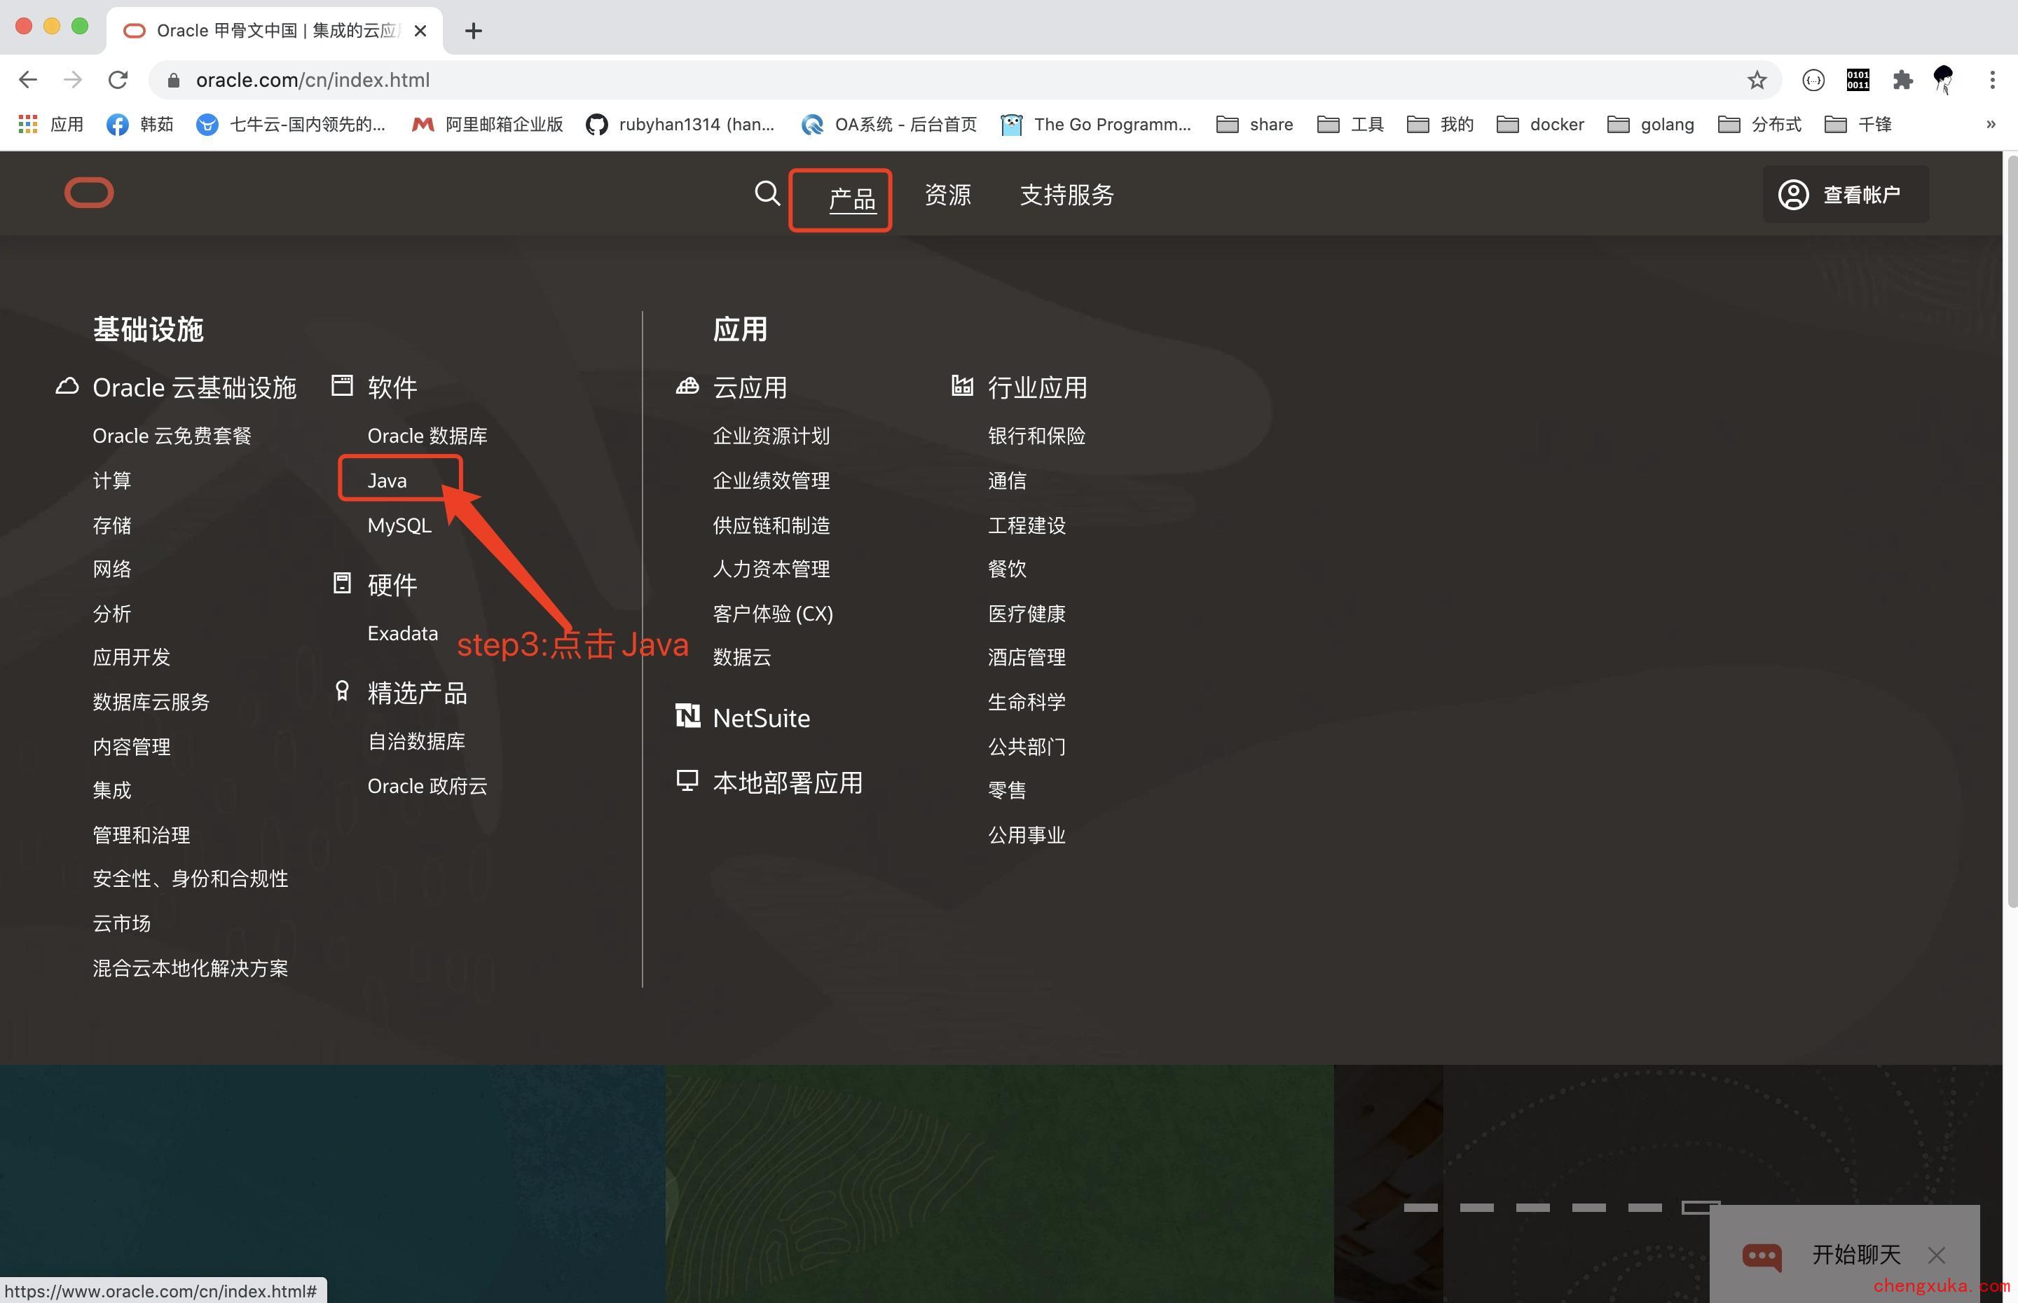Open the Exadata link under 硬件
Image resolution: width=2018 pixels, height=1303 pixels.
coord(403,634)
